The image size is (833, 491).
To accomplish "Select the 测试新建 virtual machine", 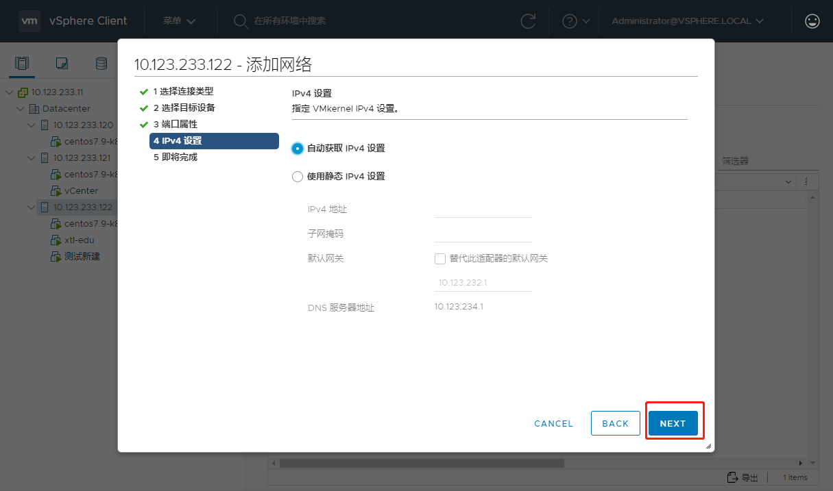I will point(82,257).
